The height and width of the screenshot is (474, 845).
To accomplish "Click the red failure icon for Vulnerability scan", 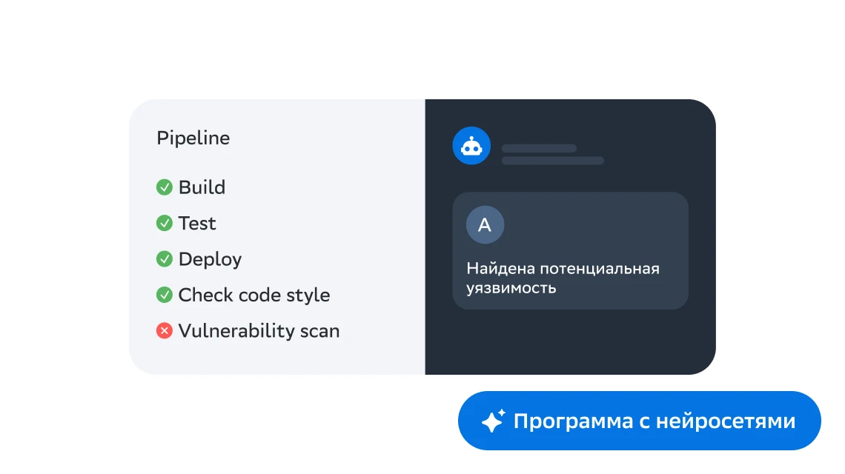I will (x=165, y=331).
